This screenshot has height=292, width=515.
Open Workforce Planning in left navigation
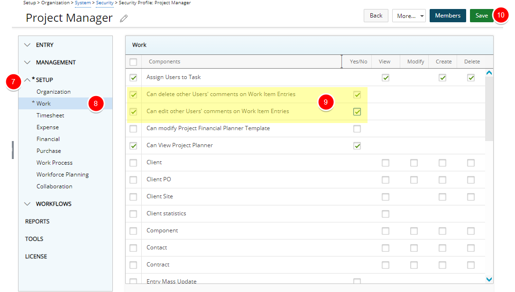point(63,175)
